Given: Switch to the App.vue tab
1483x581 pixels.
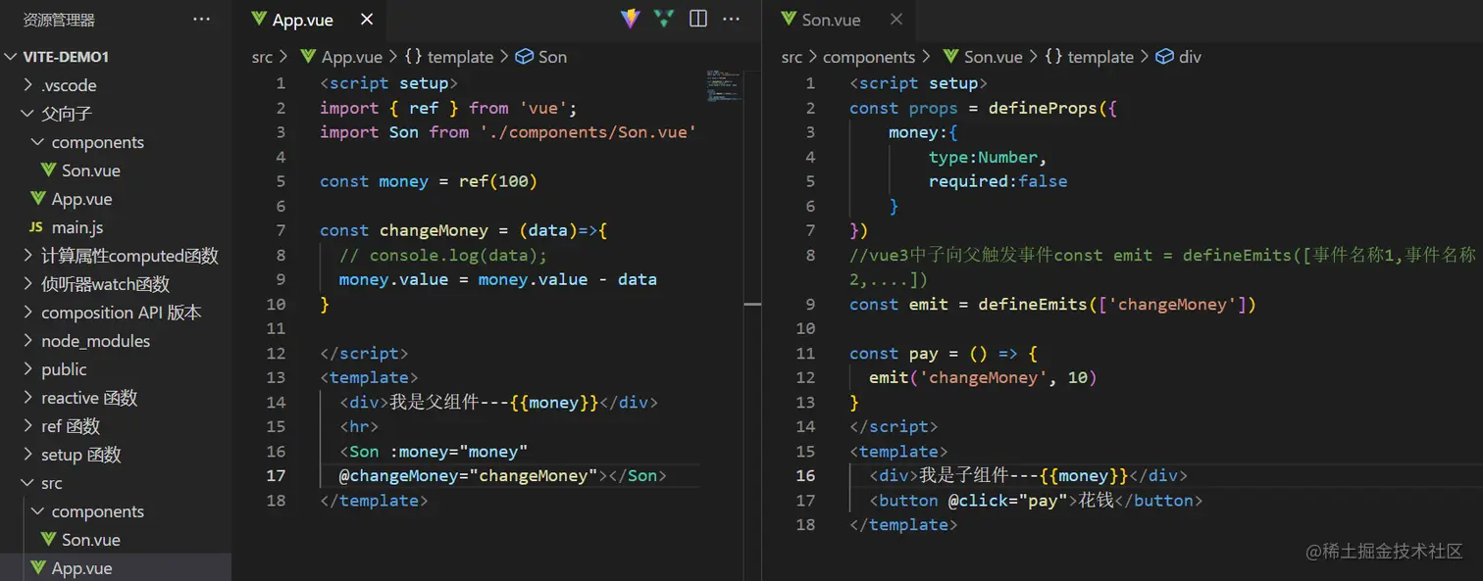Looking at the screenshot, I should pos(303,20).
